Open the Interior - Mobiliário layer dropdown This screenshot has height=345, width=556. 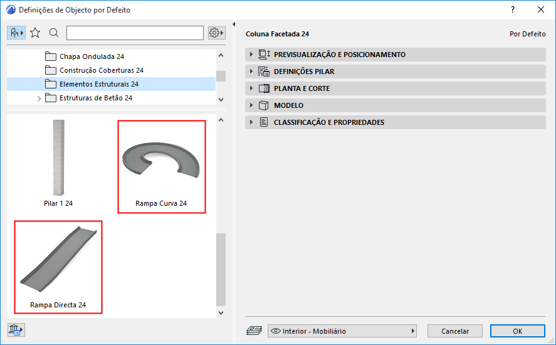(342, 331)
